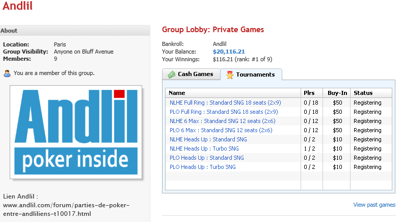402x222 pixels.
Task: Click the '0 / 18' players cell for PLO Full Ring
Action: point(311,112)
